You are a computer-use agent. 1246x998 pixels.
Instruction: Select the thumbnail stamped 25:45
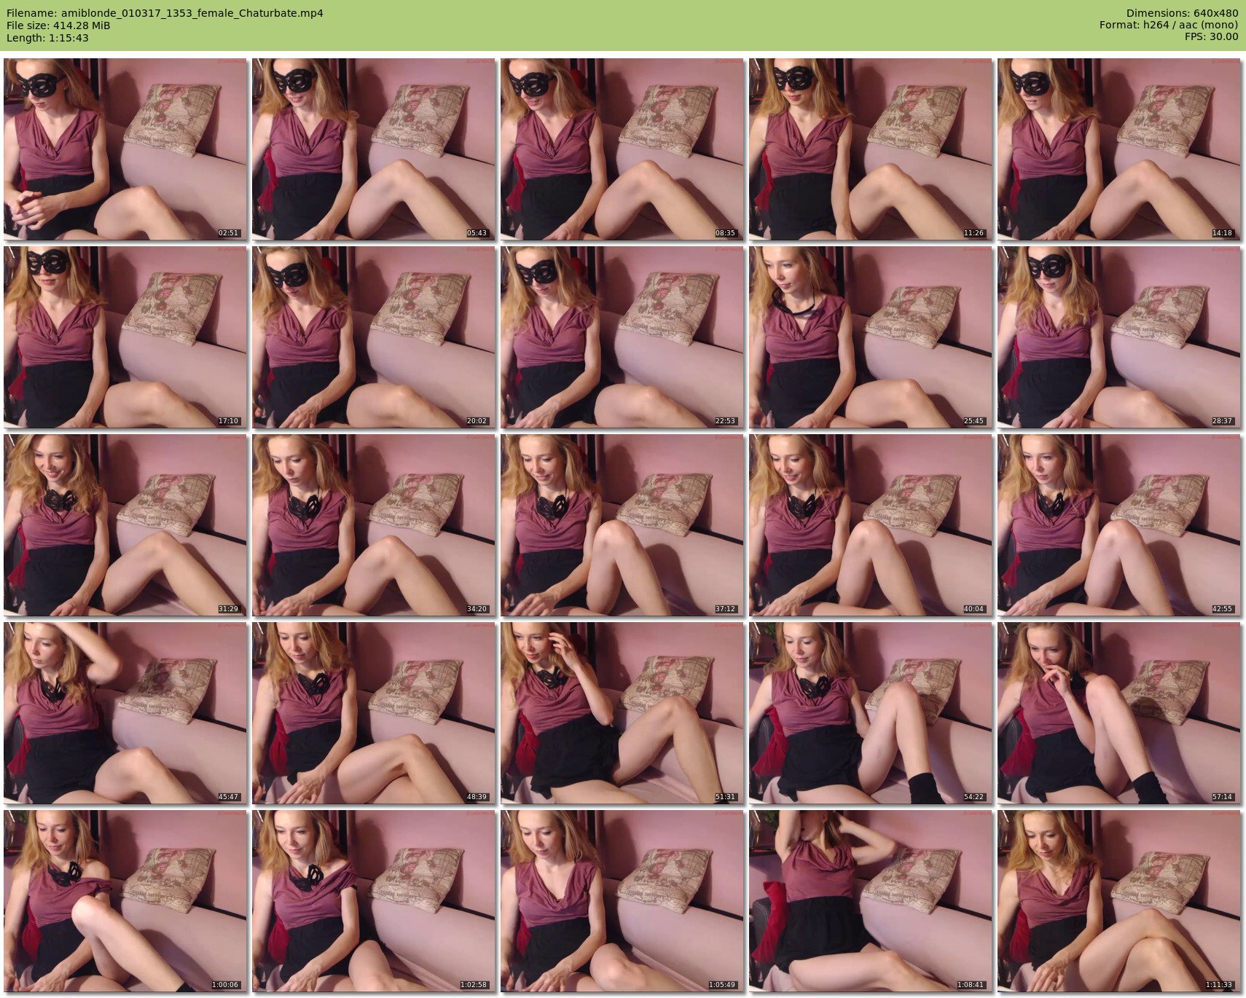[871, 337]
